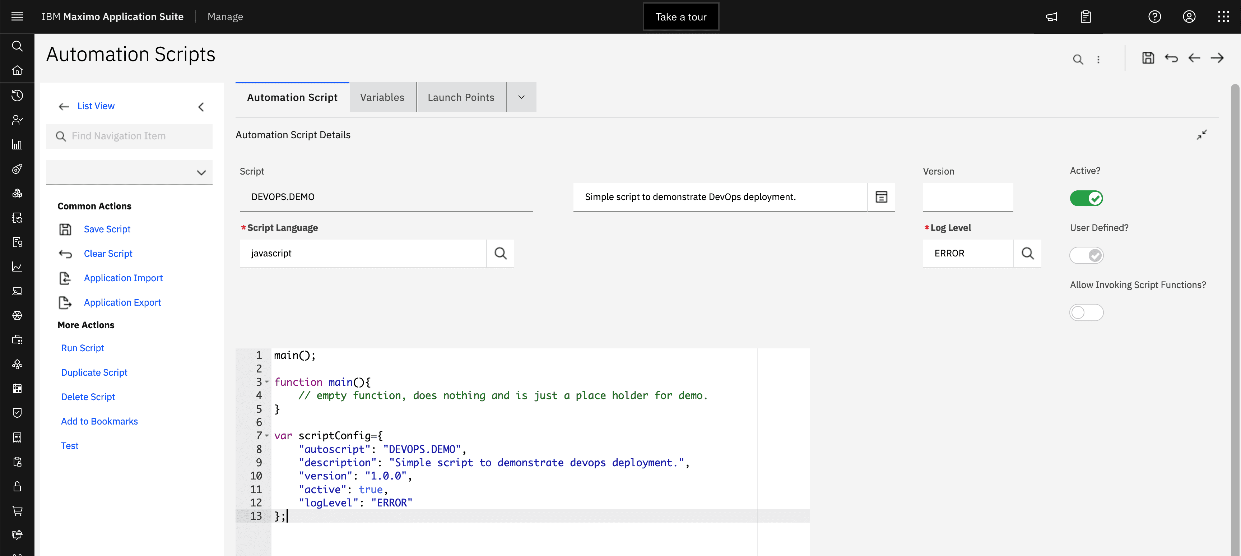This screenshot has height=556, width=1241.
Task: Open the vertical three-dot overflow menu
Action: (x=1098, y=59)
